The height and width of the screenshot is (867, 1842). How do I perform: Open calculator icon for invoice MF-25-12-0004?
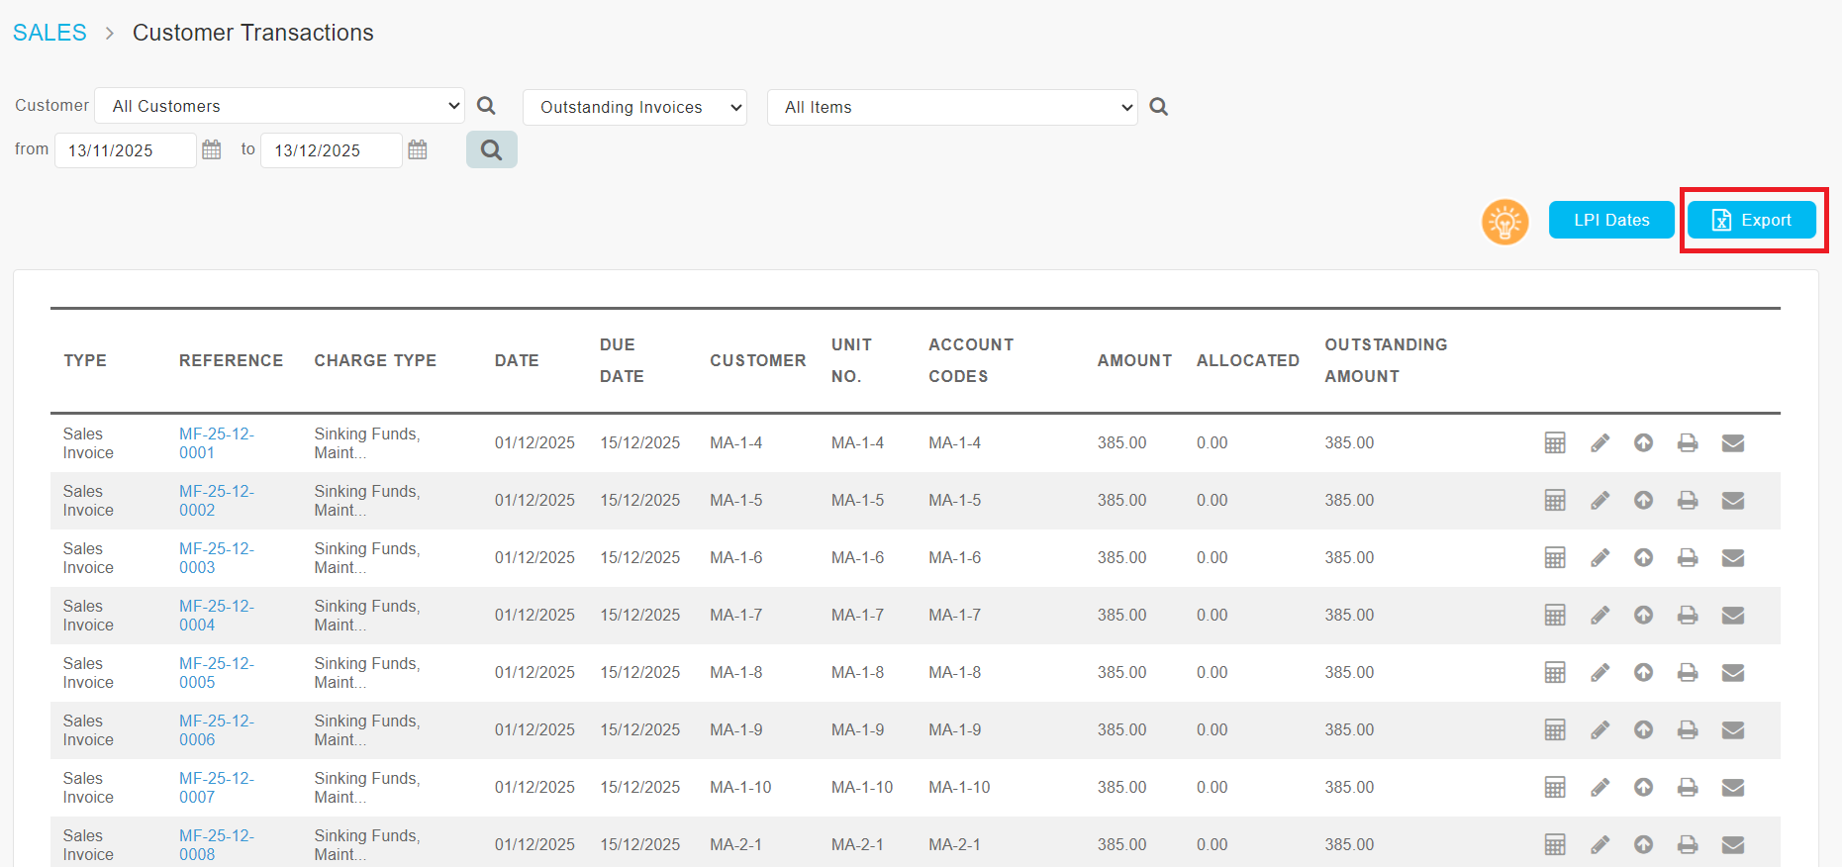tap(1555, 616)
